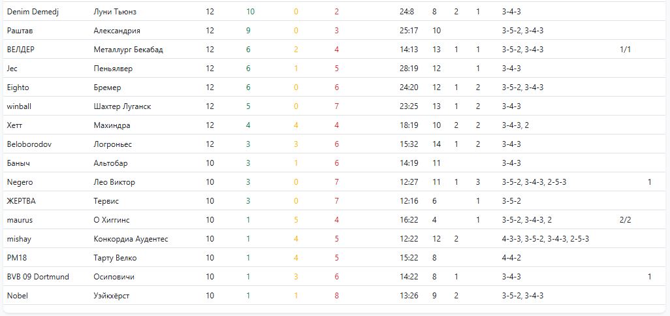Open manager Negero profile
Image resolution: width=670 pixels, height=316 pixels.
(x=20, y=182)
